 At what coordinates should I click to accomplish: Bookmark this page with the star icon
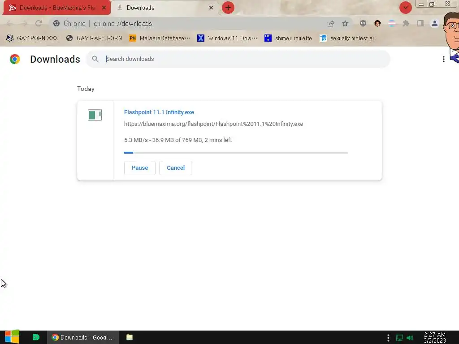[345, 23]
